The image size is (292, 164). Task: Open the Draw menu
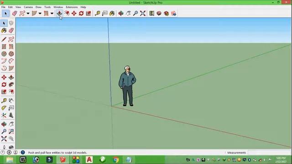coord(38,7)
